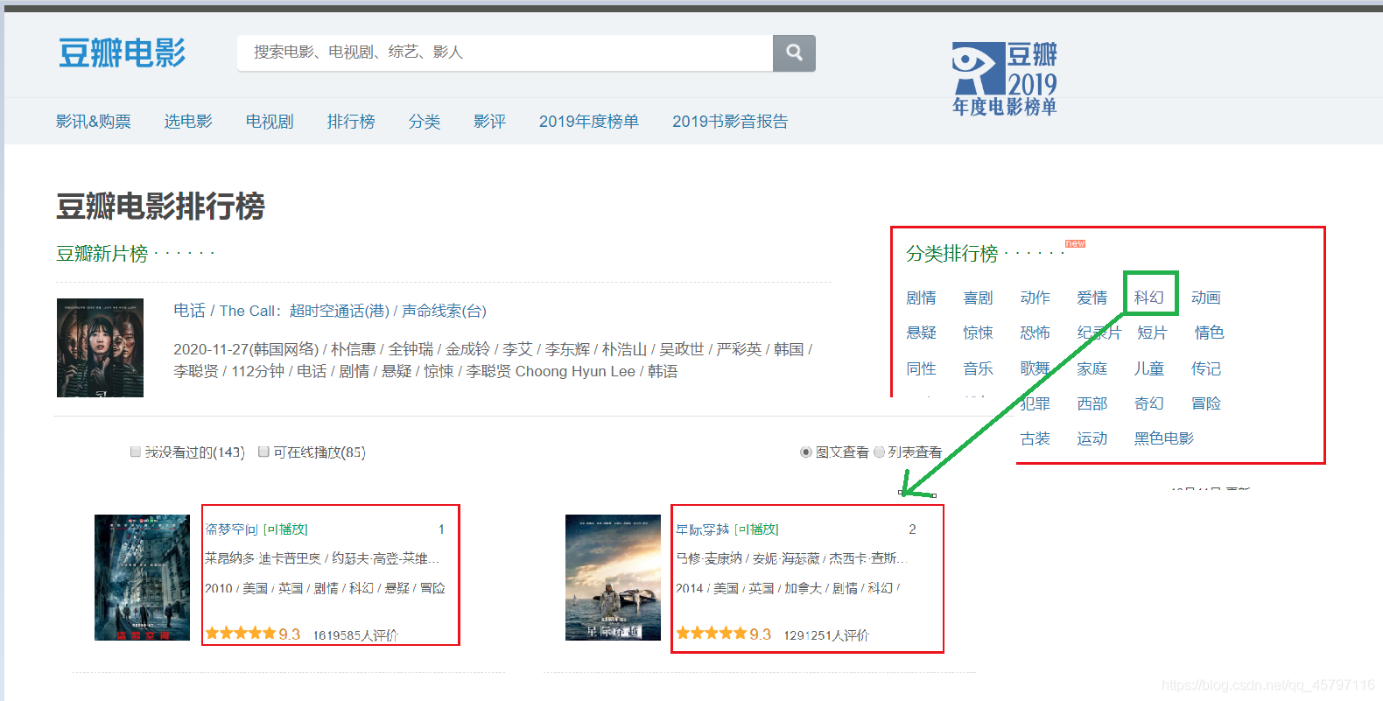Focus the movie search input field

pos(505,53)
